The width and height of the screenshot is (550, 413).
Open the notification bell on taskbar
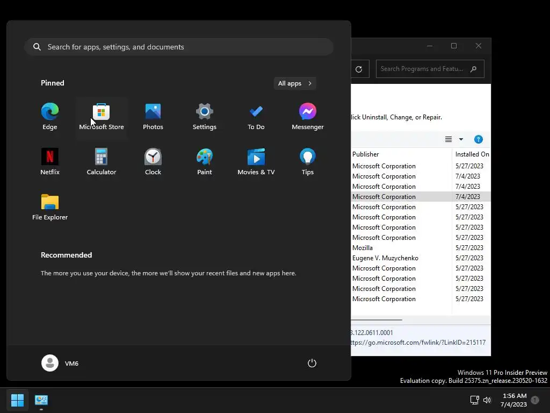click(535, 400)
